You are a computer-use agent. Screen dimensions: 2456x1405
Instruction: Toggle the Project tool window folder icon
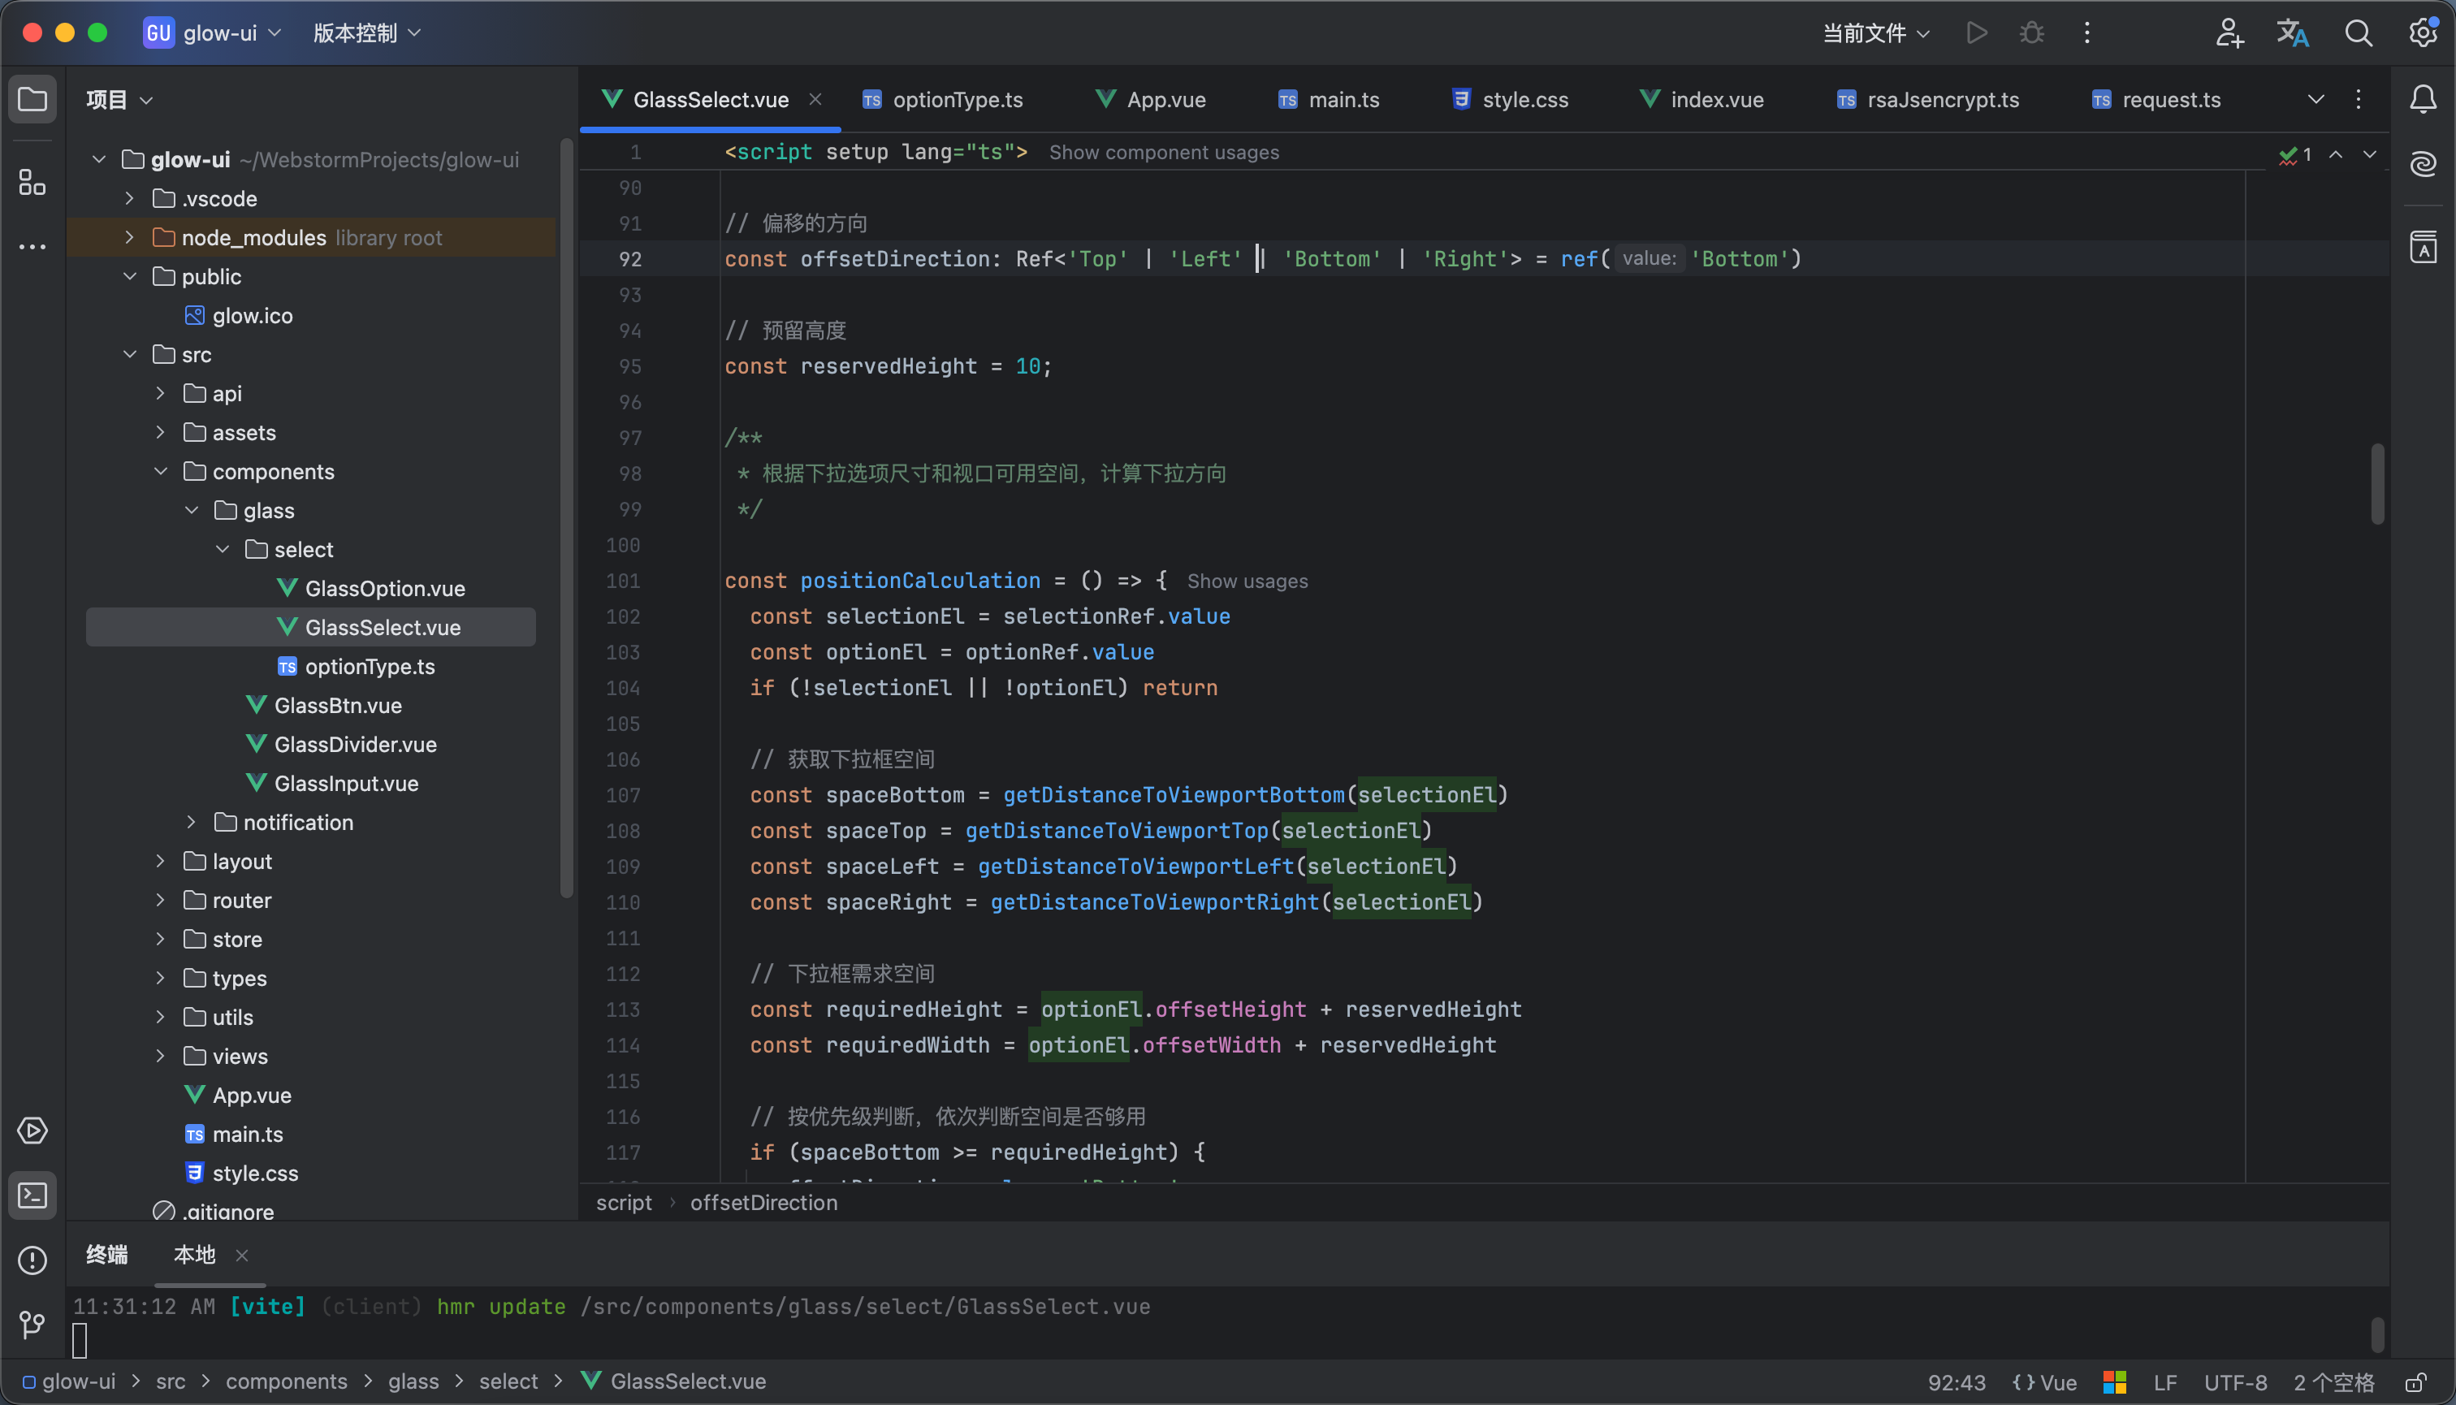click(x=32, y=98)
